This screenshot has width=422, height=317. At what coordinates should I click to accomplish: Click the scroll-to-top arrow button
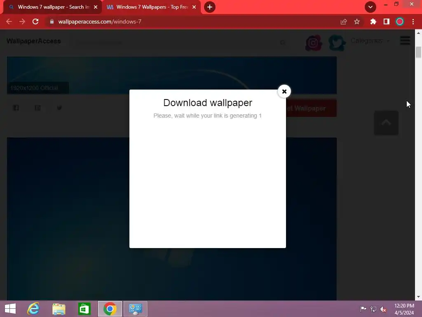(386, 123)
